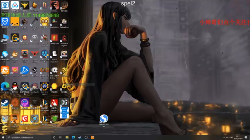This screenshot has width=250, height=140.
Task: Switch to Edge in the taskbar
Action: [x=73, y=137]
